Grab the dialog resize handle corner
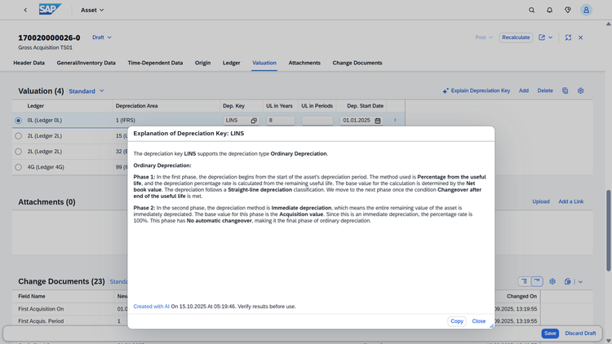The height and width of the screenshot is (344, 612). [491, 326]
